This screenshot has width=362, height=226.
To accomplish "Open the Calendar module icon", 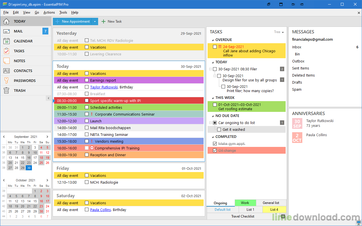I will [7, 41].
